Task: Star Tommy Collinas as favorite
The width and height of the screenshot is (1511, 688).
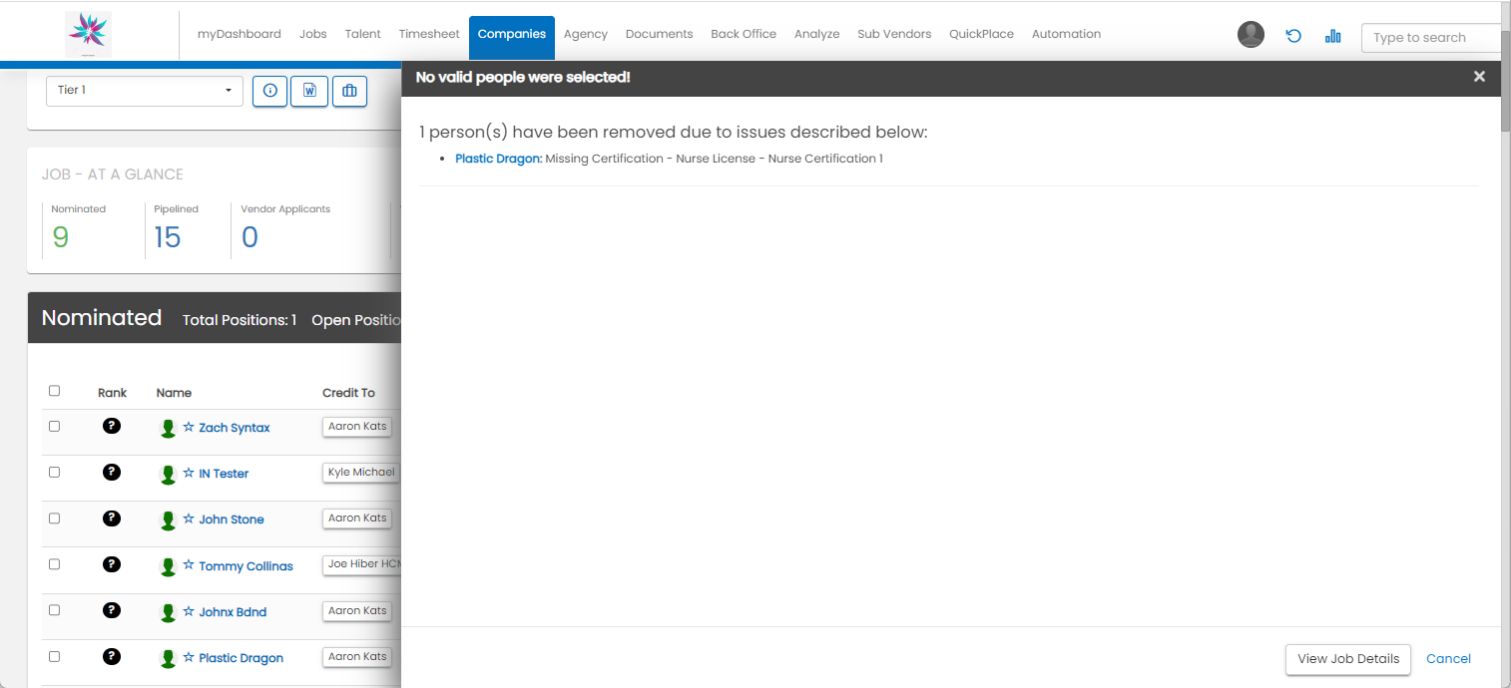Action: tap(189, 565)
